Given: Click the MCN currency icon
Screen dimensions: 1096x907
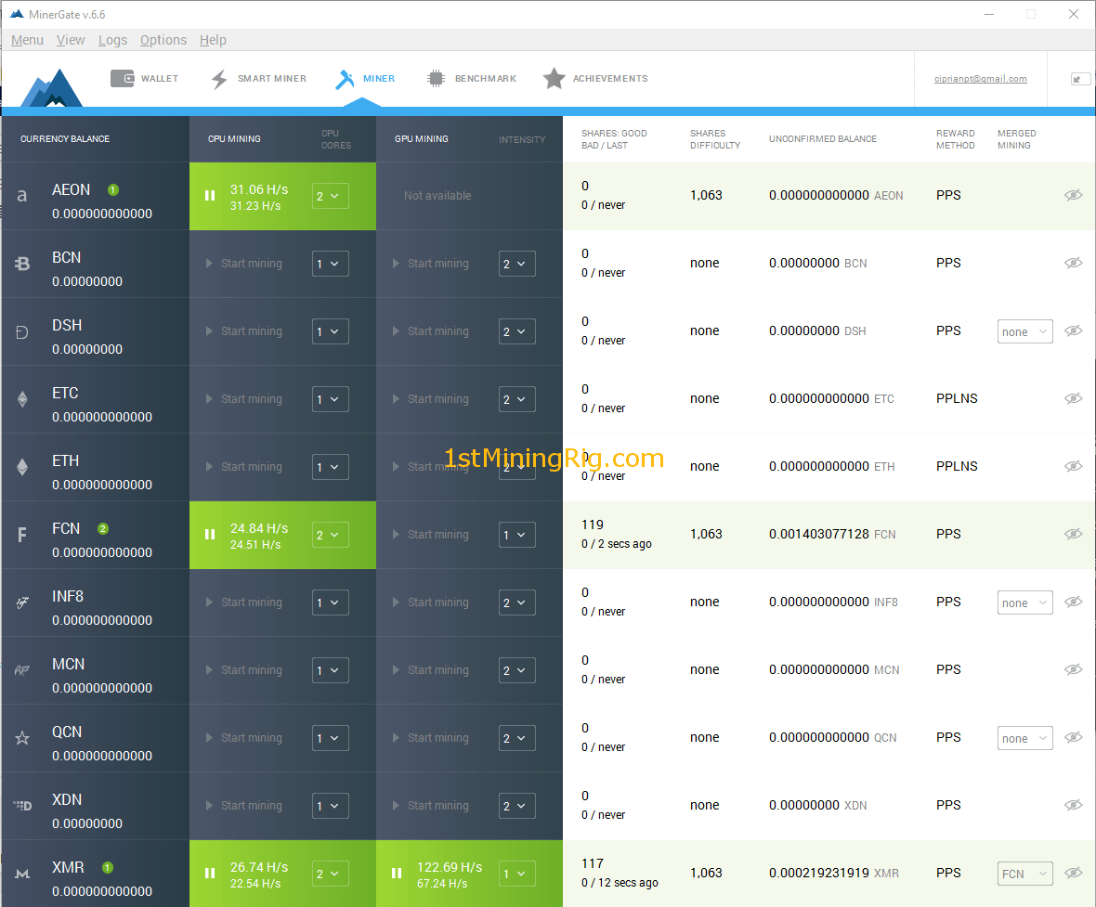Looking at the screenshot, I should (22, 670).
